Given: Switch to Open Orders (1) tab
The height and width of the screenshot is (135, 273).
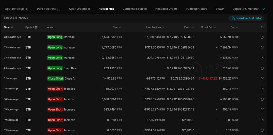Looking at the screenshot, I should (x=79, y=9).
